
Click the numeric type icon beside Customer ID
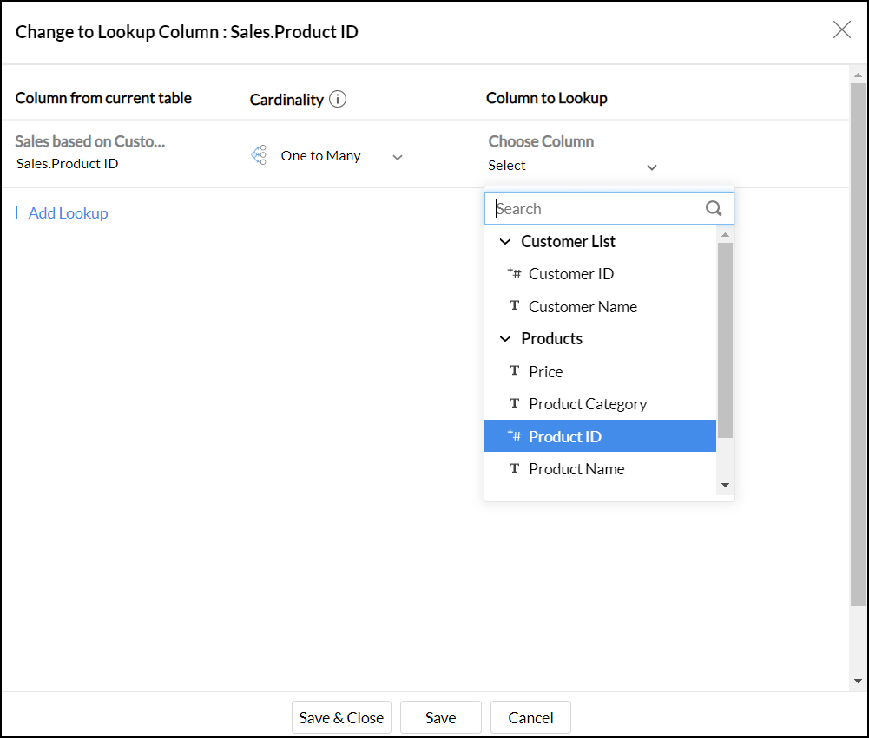(514, 273)
